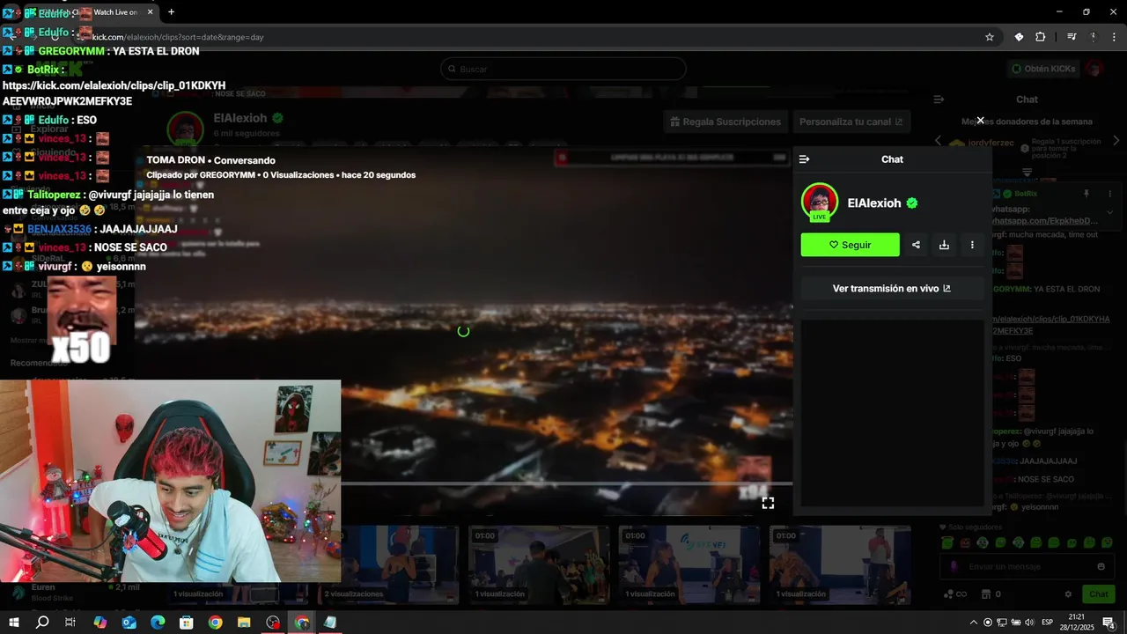Screen dimensions: 1127x634
Task: Show previous top donor with left arrow
Action: pos(938,141)
